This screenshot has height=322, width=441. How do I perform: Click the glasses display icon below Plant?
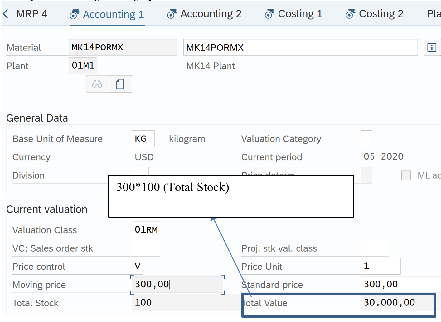97,84
